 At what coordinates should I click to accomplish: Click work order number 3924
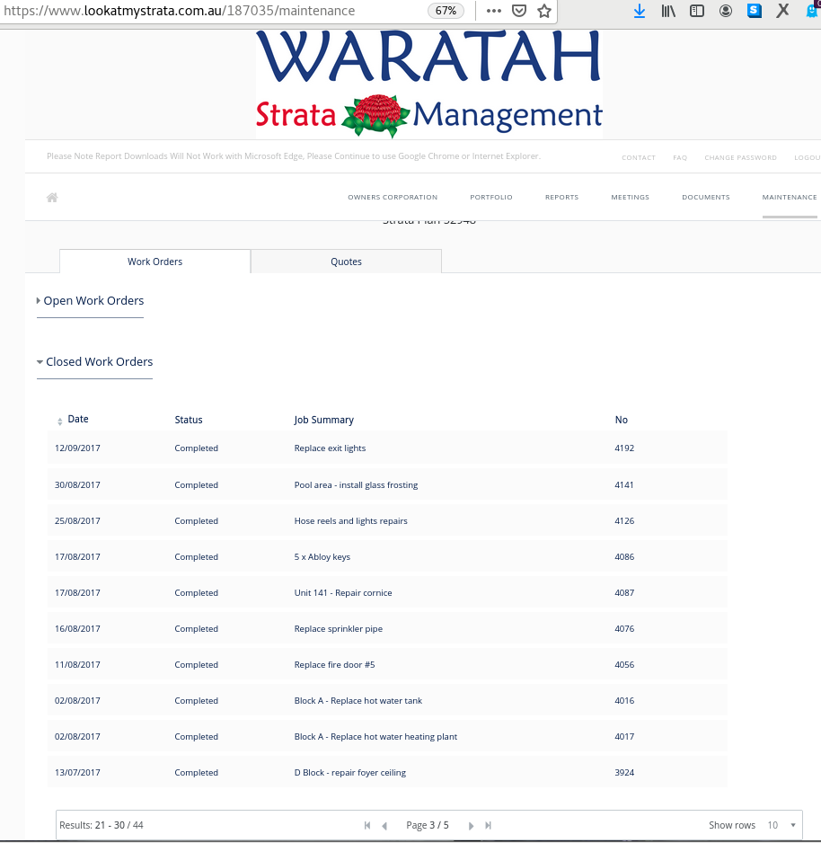pos(624,773)
